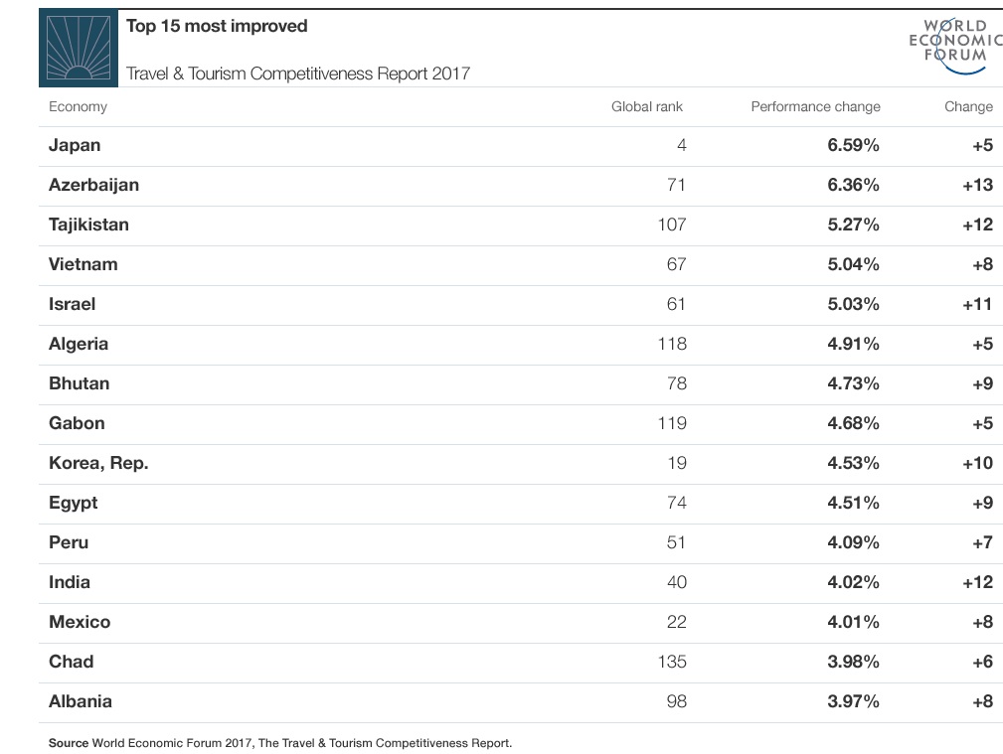This screenshot has height=754, width=1003.
Task: Click Chad's global rank 135
Action: point(672,662)
